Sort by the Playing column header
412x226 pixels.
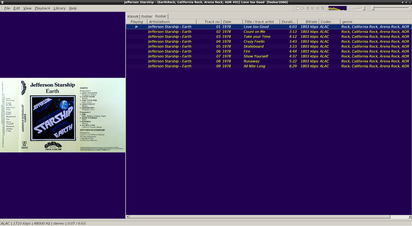point(136,22)
